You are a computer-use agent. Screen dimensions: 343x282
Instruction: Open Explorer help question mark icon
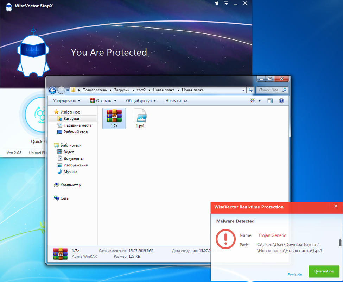(281, 101)
